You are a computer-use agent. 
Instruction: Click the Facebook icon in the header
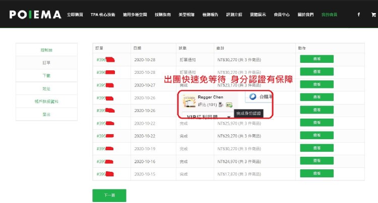358,15
